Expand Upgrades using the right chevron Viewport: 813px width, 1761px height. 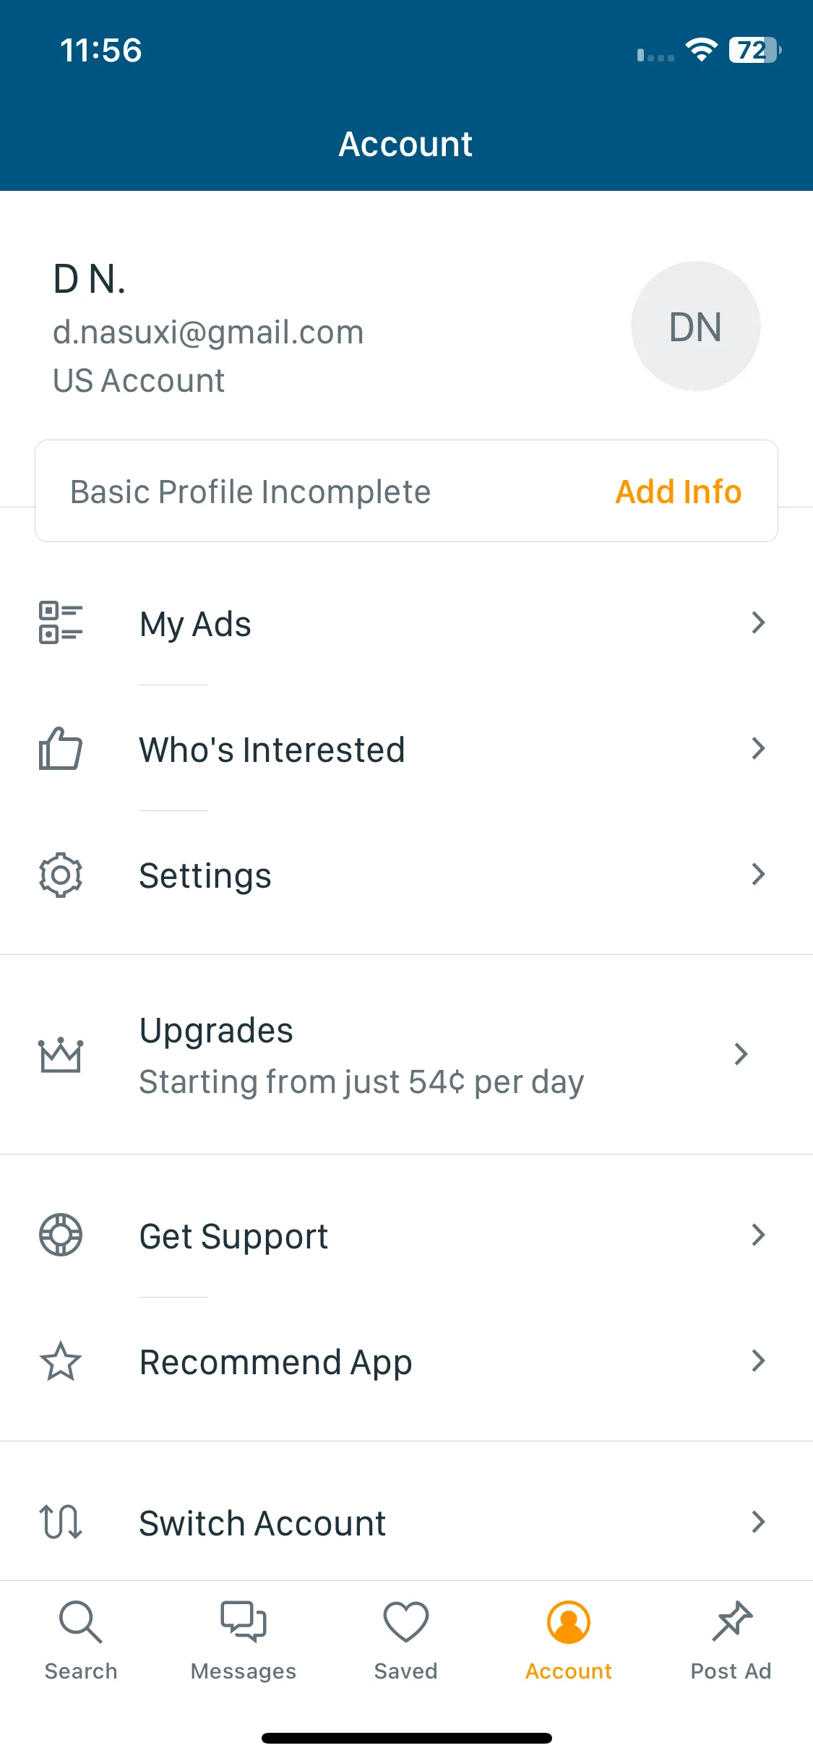[741, 1054]
